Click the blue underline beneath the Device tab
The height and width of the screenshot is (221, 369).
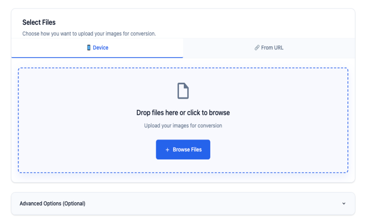click(97, 57)
